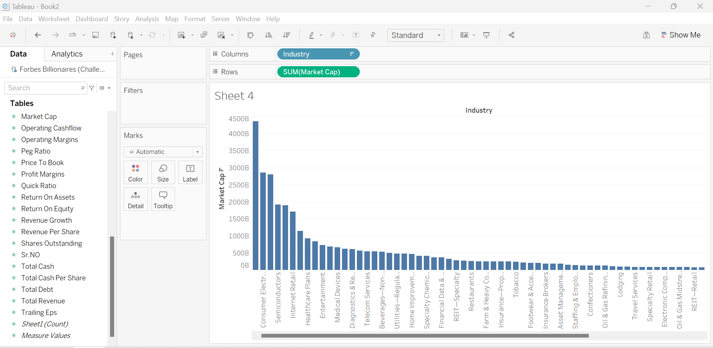Screen dimensions: 713x348
Task: Click the New Data Source icon
Action: (x=113, y=35)
